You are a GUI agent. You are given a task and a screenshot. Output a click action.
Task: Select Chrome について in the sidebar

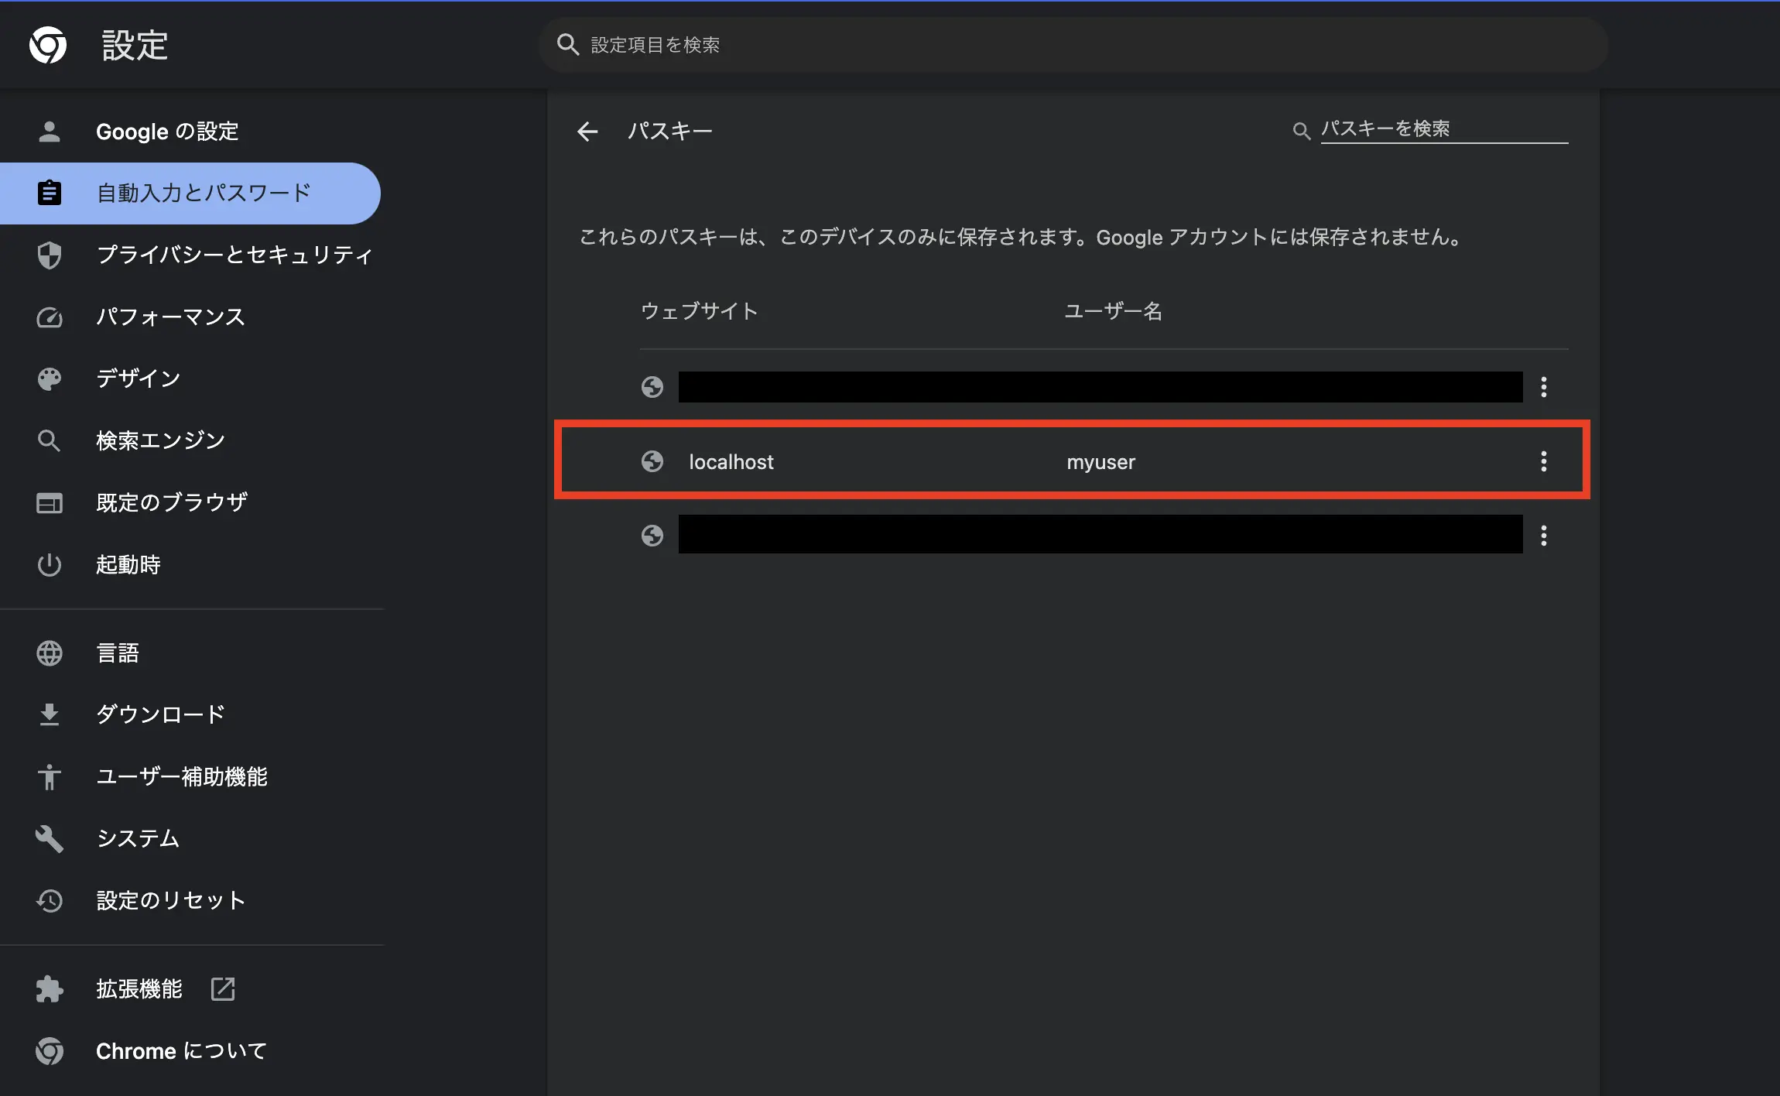tap(180, 1050)
